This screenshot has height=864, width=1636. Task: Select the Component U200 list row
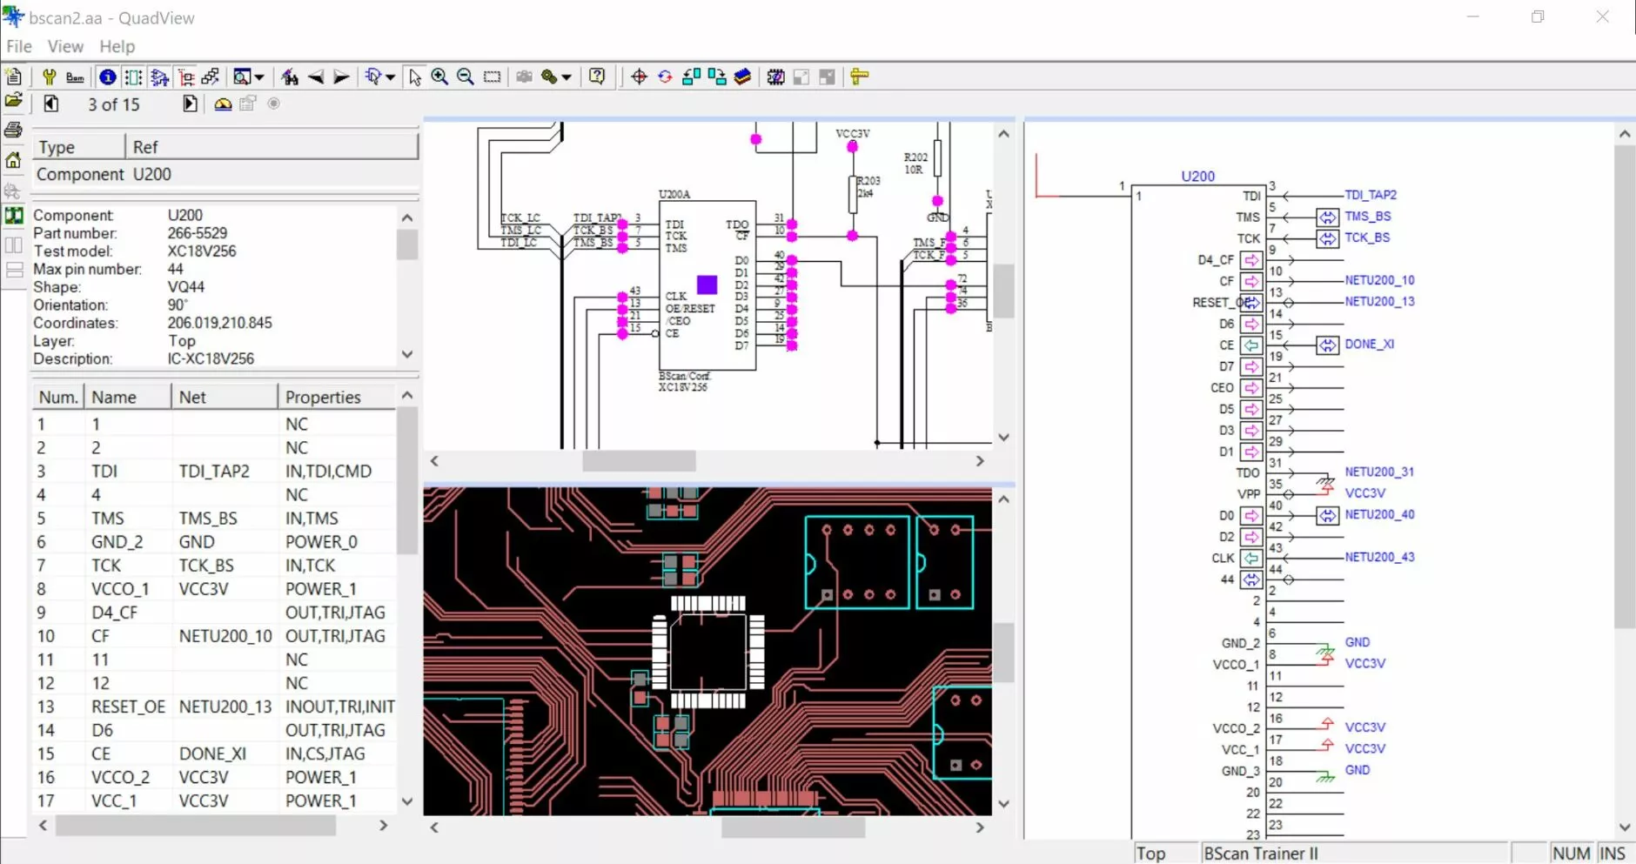point(225,174)
